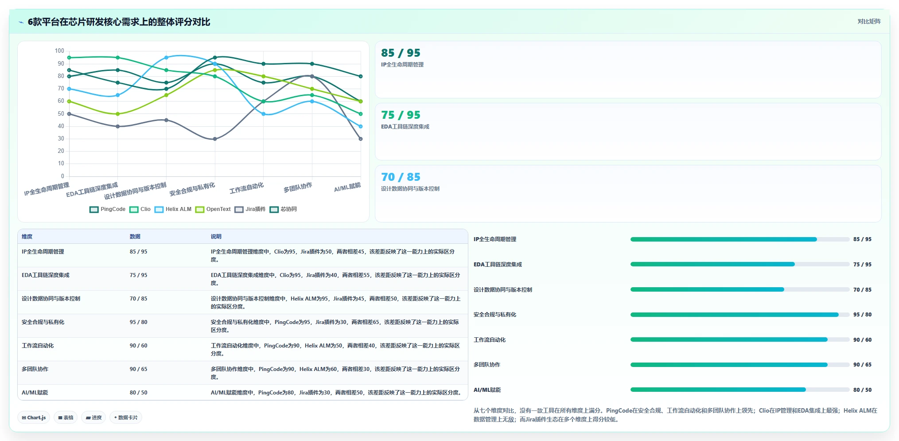The width and height of the screenshot is (899, 441).
Task: Click the Jira插件 data point at 30 on 安全合规与私有化
Action: (215, 139)
